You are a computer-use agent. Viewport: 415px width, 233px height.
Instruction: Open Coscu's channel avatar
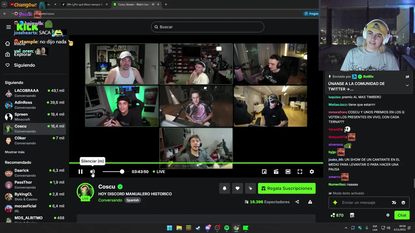pyautogui.click(x=85, y=191)
